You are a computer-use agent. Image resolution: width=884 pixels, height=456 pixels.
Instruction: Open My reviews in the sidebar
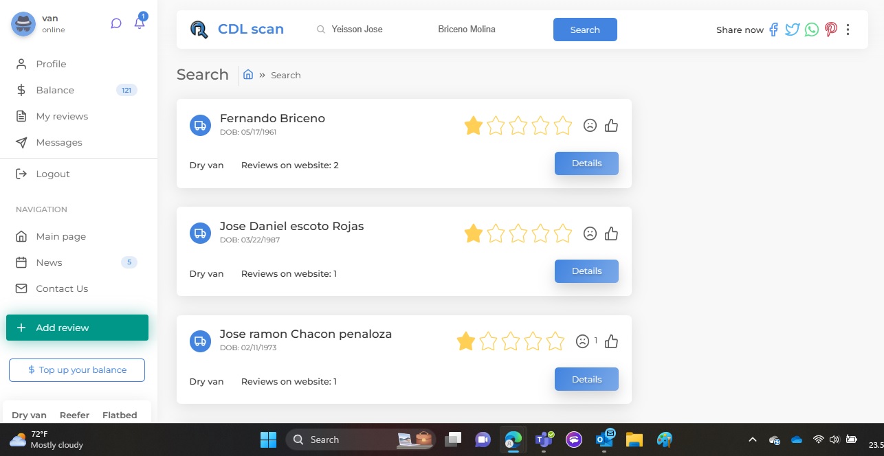click(62, 116)
